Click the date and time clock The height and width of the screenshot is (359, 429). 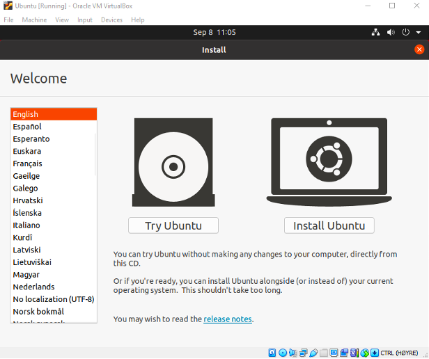coord(214,32)
